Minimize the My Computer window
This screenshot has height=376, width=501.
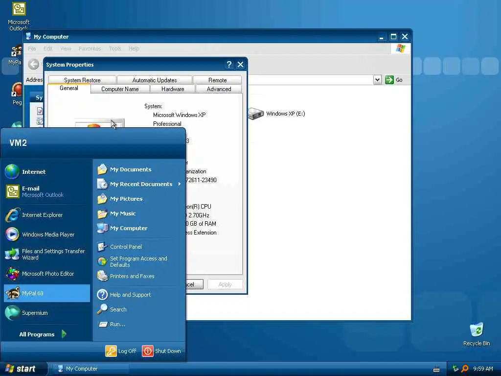tap(381, 37)
